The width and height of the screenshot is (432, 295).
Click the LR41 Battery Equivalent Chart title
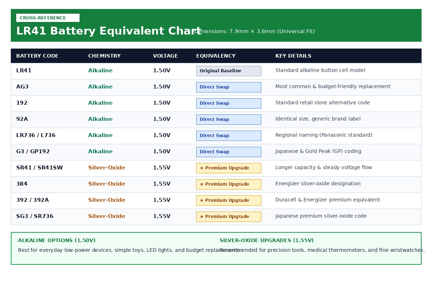click(x=109, y=31)
